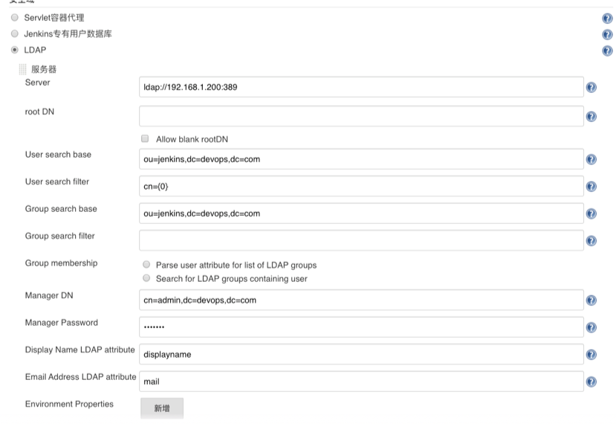Screen dimensions: 616x438
Task: Focus the Server URL input field
Action: (360, 87)
